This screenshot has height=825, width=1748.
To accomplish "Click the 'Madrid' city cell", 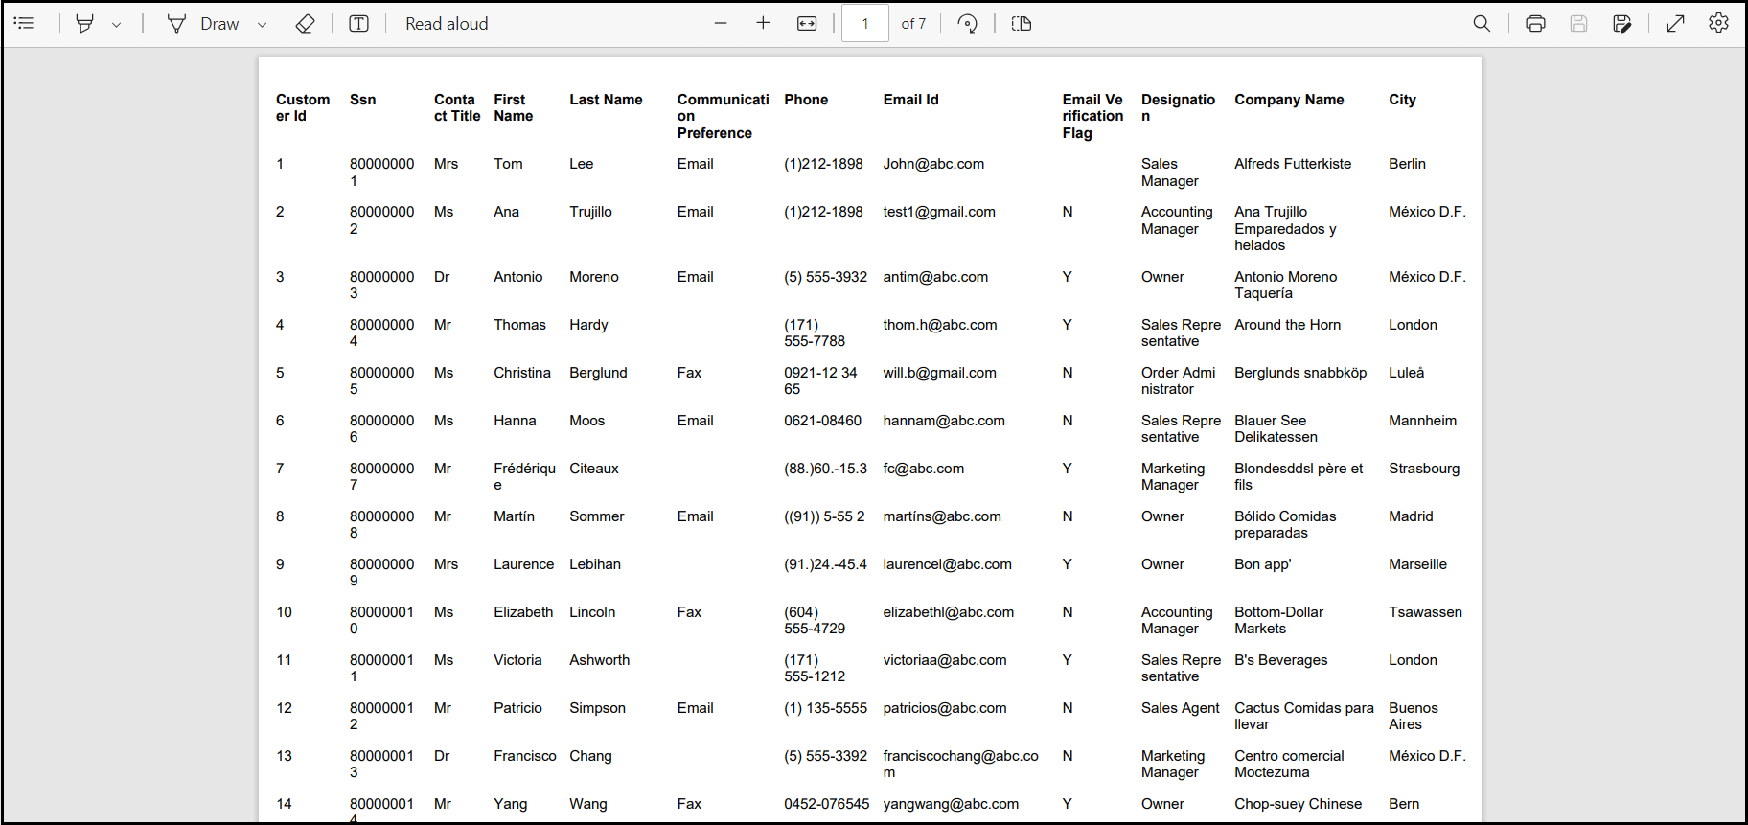I will tap(1411, 516).
